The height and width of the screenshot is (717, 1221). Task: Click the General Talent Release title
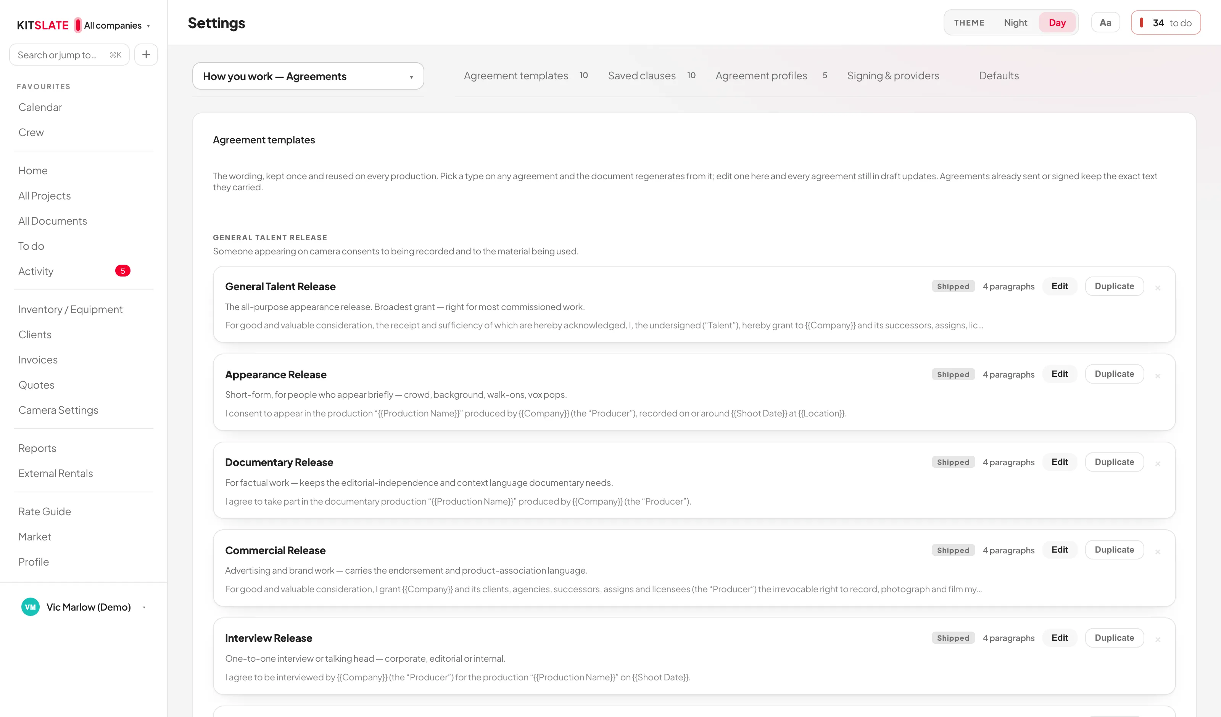[280, 286]
